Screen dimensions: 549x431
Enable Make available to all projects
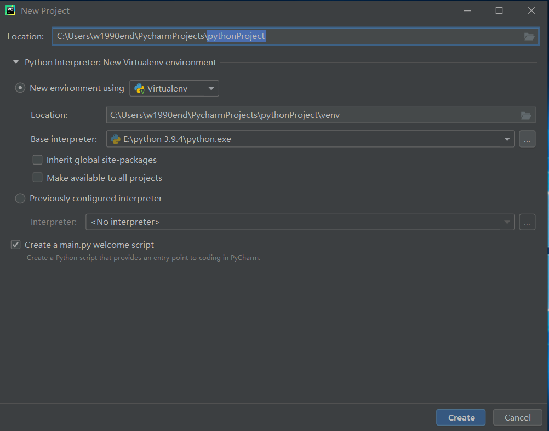pos(37,178)
